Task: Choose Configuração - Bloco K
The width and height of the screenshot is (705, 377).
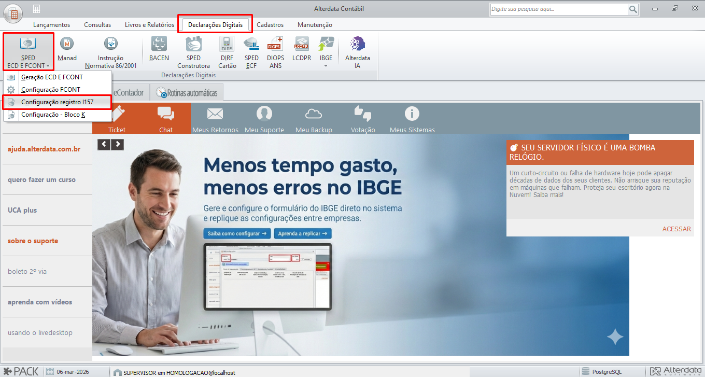Action: click(x=58, y=115)
